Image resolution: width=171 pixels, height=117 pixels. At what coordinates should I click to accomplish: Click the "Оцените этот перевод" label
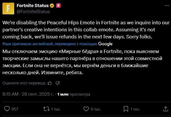23,83
